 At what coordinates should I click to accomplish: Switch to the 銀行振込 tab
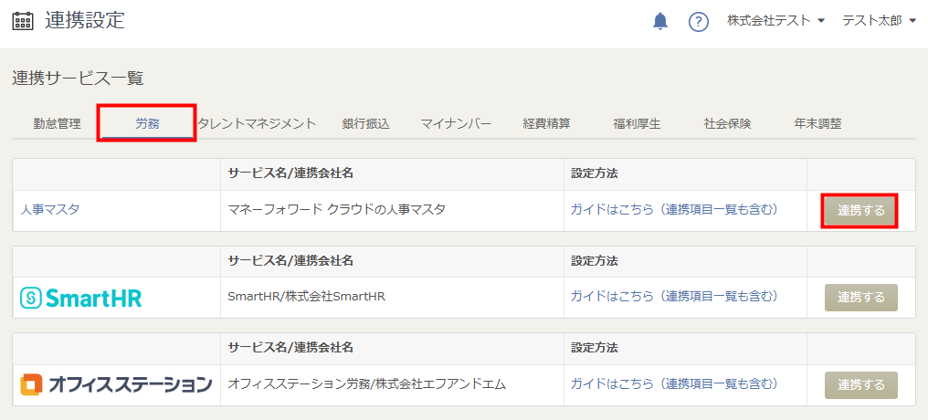(x=365, y=123)
